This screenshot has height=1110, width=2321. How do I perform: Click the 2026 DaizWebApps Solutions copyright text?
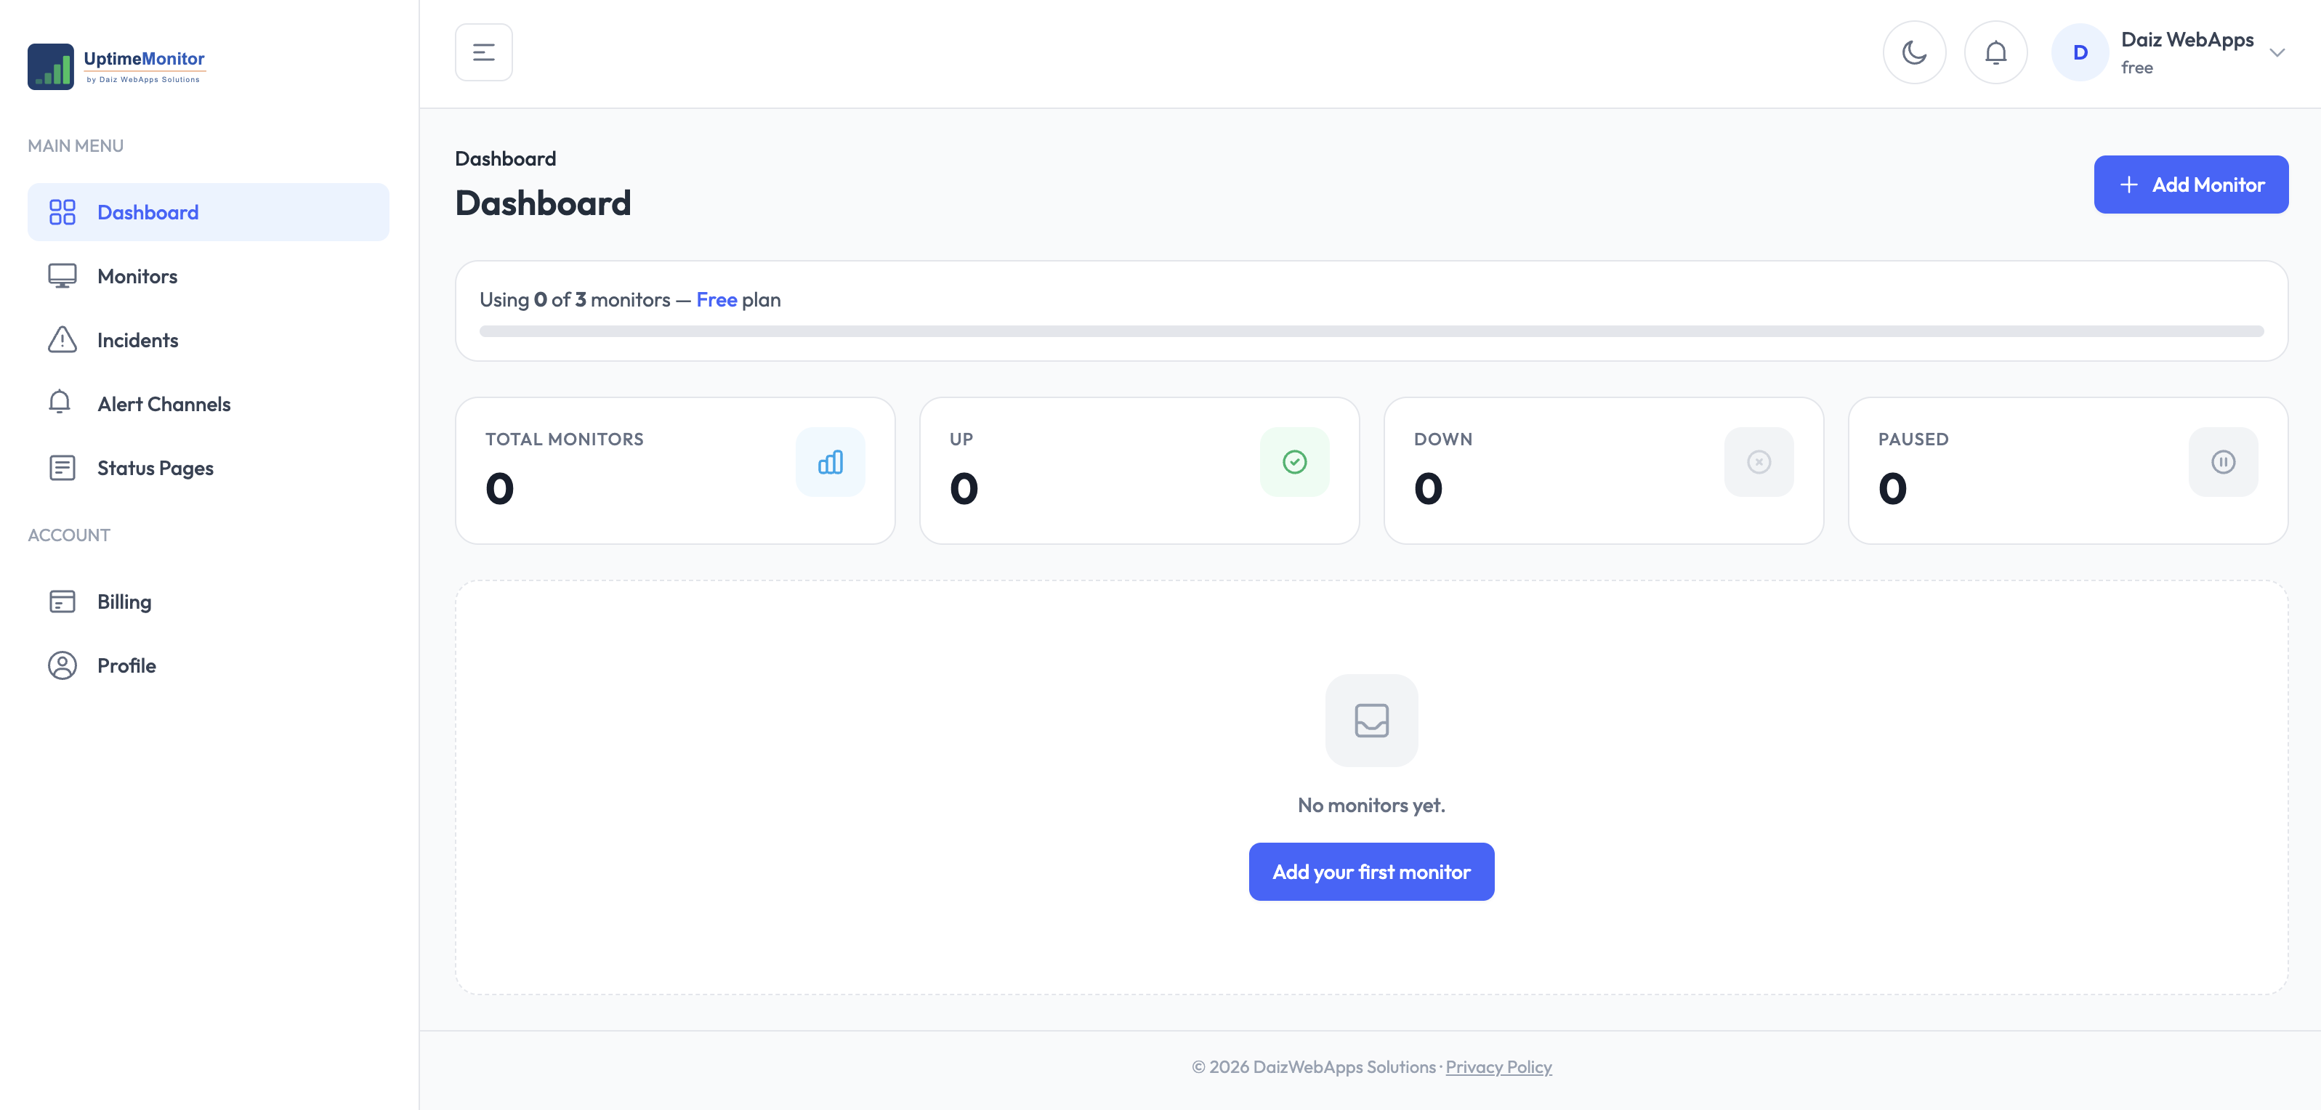[x=1314, y=1066]
